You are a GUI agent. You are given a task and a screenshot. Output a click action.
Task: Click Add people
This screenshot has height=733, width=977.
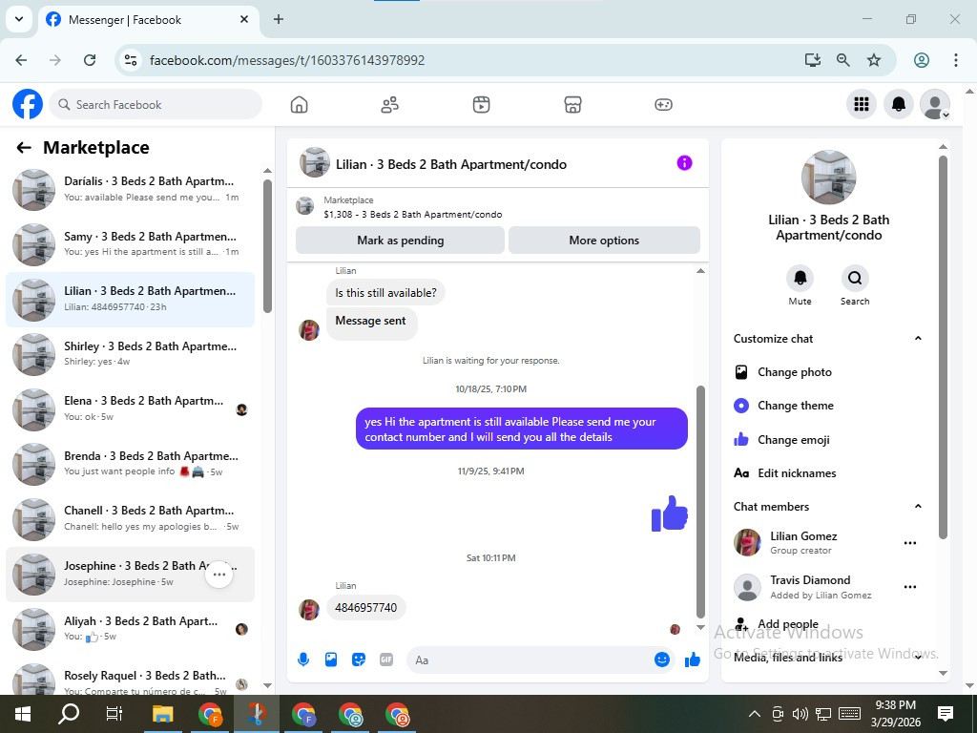[827, 624]
